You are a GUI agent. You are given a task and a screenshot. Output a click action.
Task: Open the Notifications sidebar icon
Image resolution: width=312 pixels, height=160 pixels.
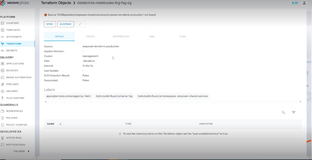pos(3,145)
